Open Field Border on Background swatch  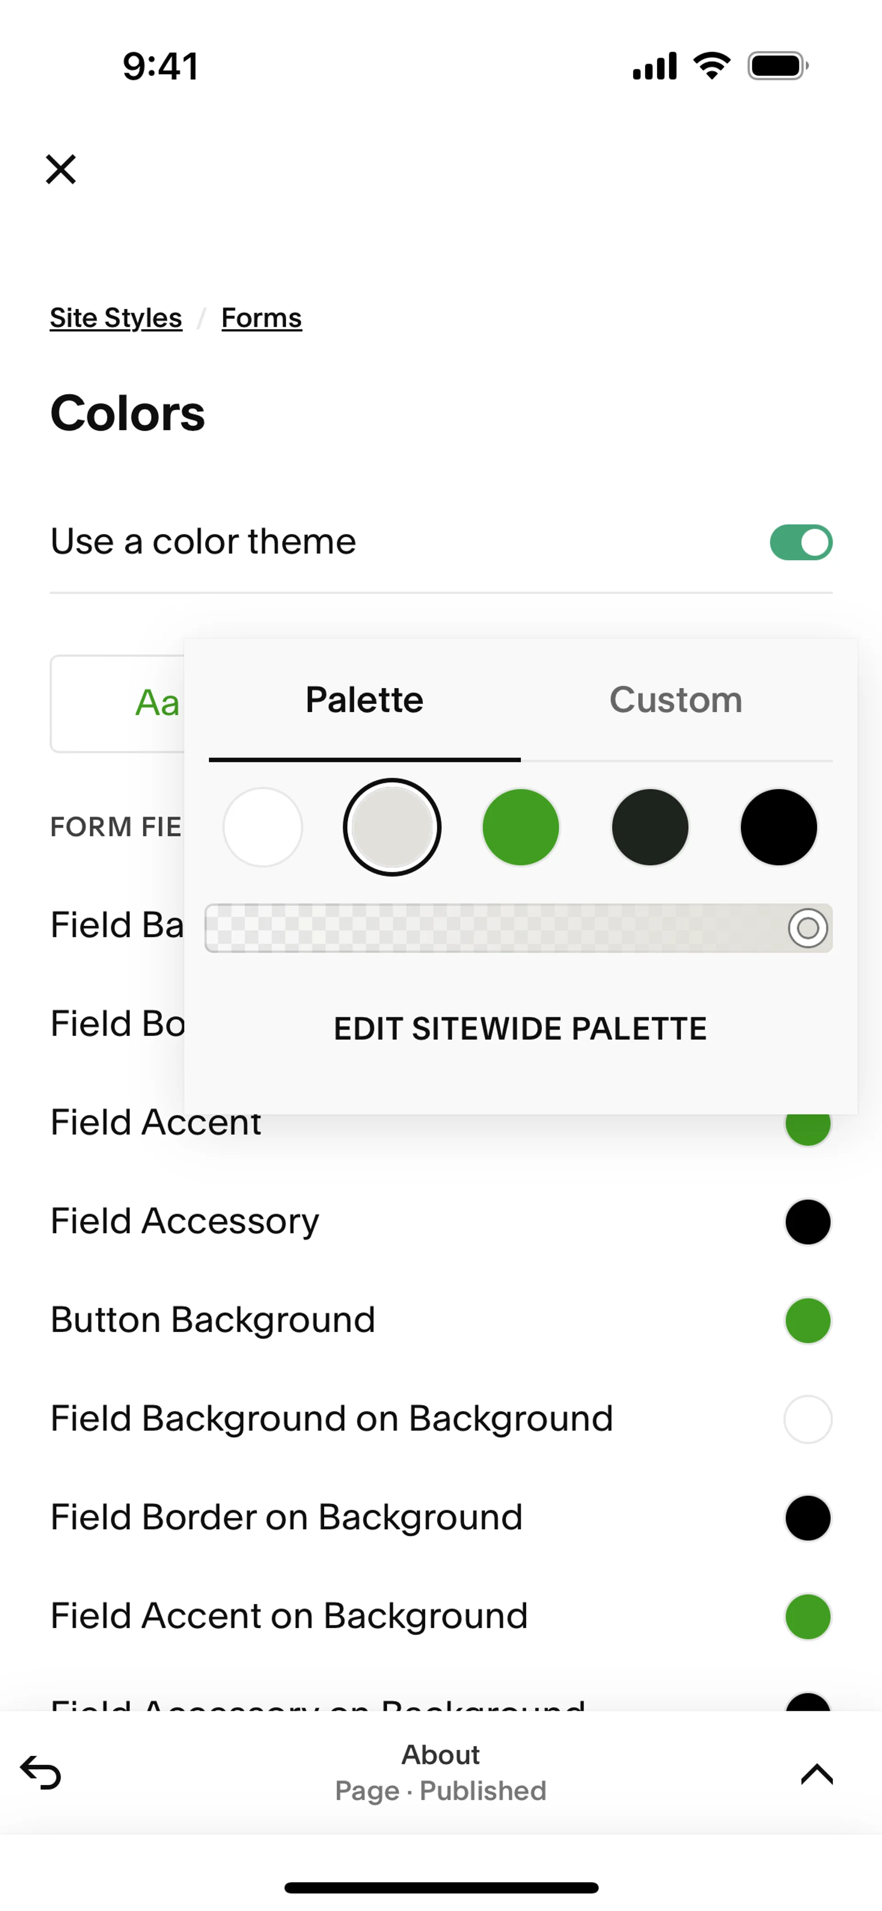click(808, 1518)
